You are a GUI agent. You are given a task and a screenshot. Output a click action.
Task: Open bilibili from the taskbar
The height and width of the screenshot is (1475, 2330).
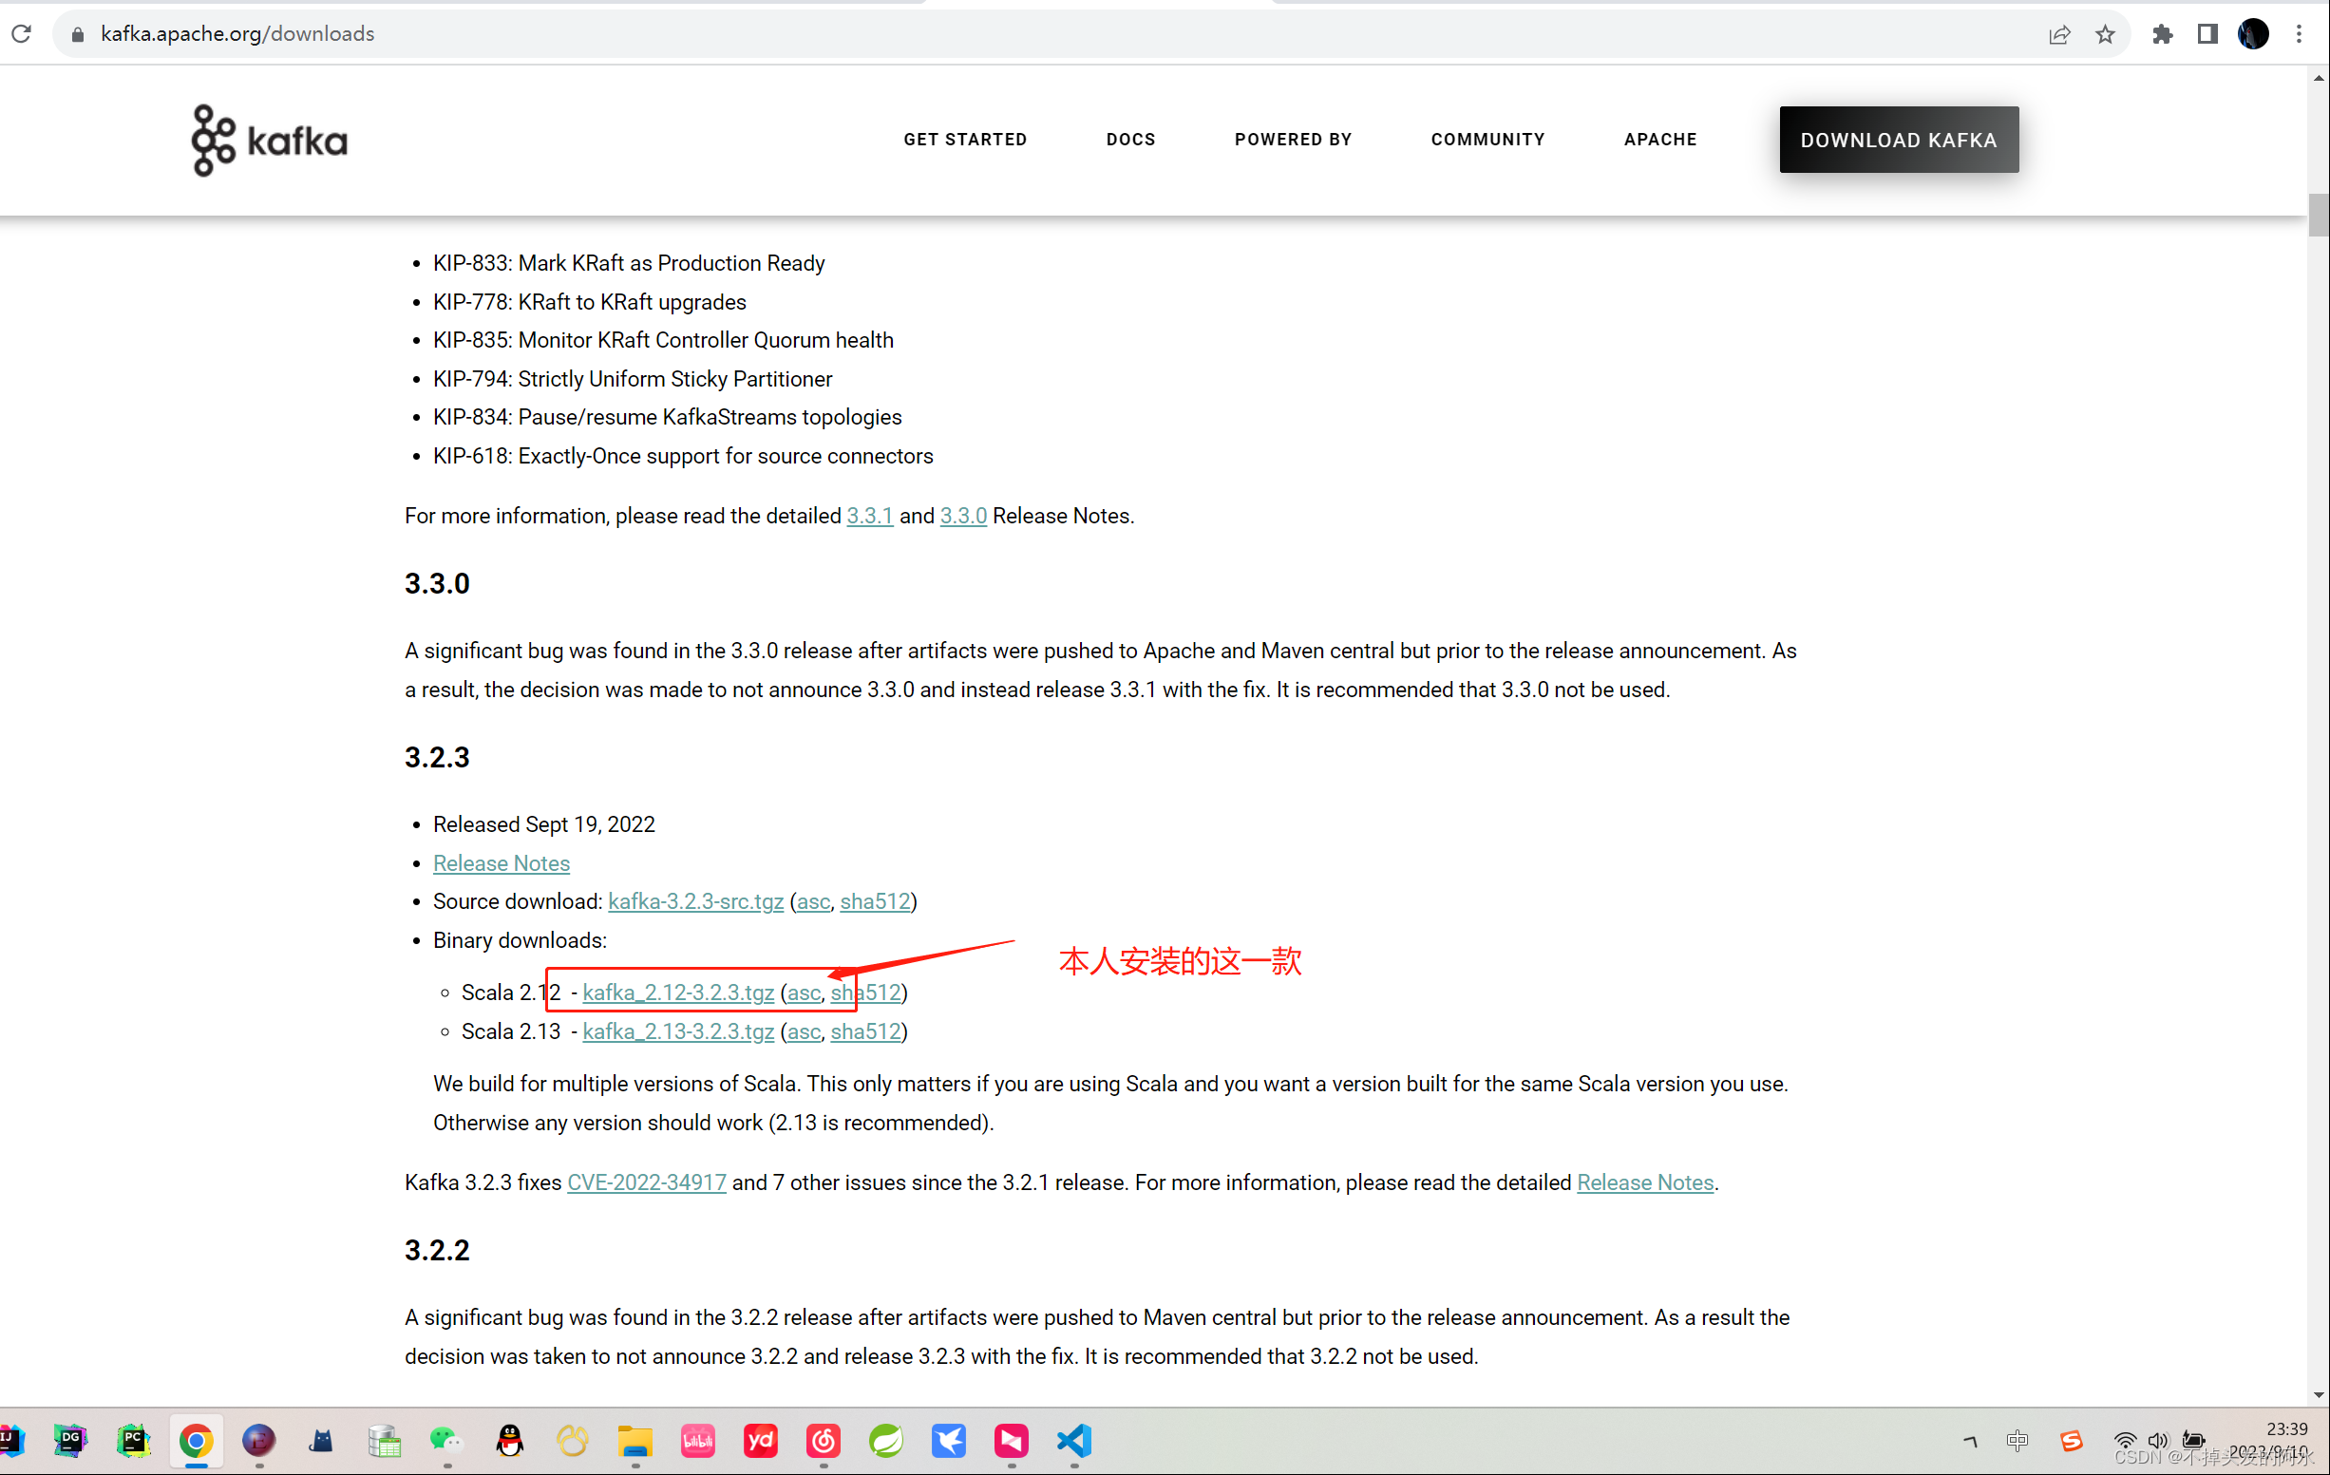(697, 1440)
